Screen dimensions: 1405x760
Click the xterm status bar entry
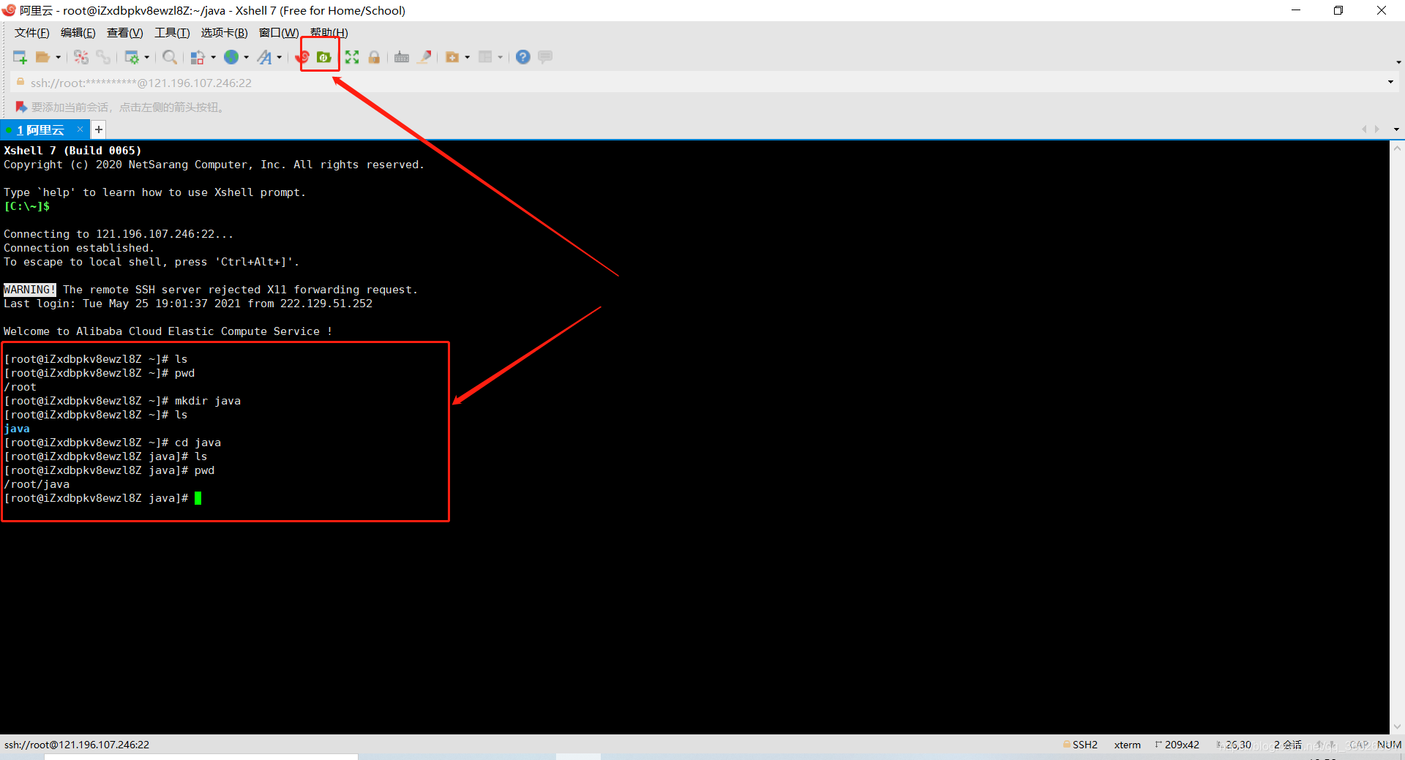coord(1127,745)
